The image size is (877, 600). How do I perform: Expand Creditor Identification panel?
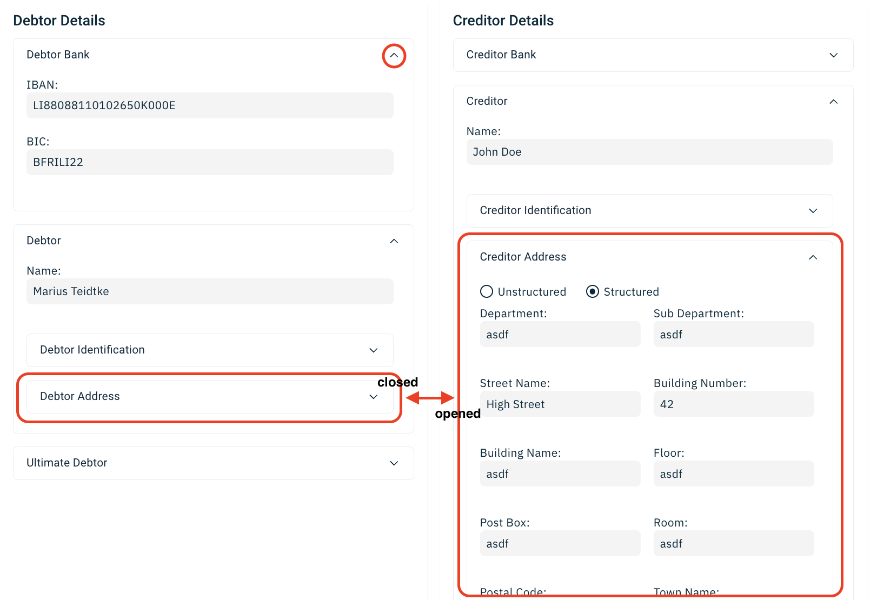[x=813, y=211]
